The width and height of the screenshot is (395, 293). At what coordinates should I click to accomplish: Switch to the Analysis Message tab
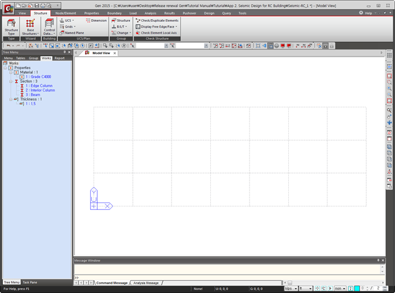tap(146, 283)
